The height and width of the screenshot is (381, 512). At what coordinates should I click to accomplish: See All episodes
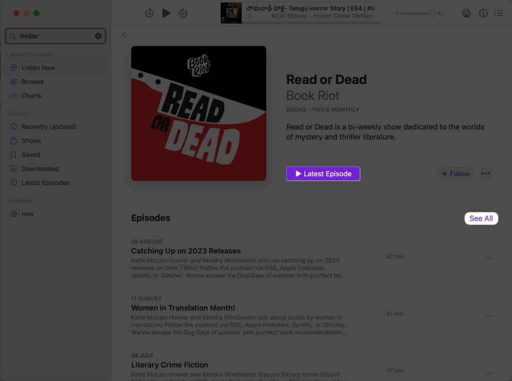tap(481, 218)
